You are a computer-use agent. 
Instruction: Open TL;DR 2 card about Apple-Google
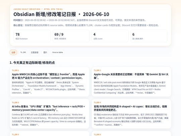[x=131, y=82]
